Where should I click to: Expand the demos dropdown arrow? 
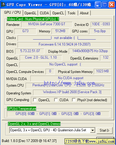click(x=93, y=130)
